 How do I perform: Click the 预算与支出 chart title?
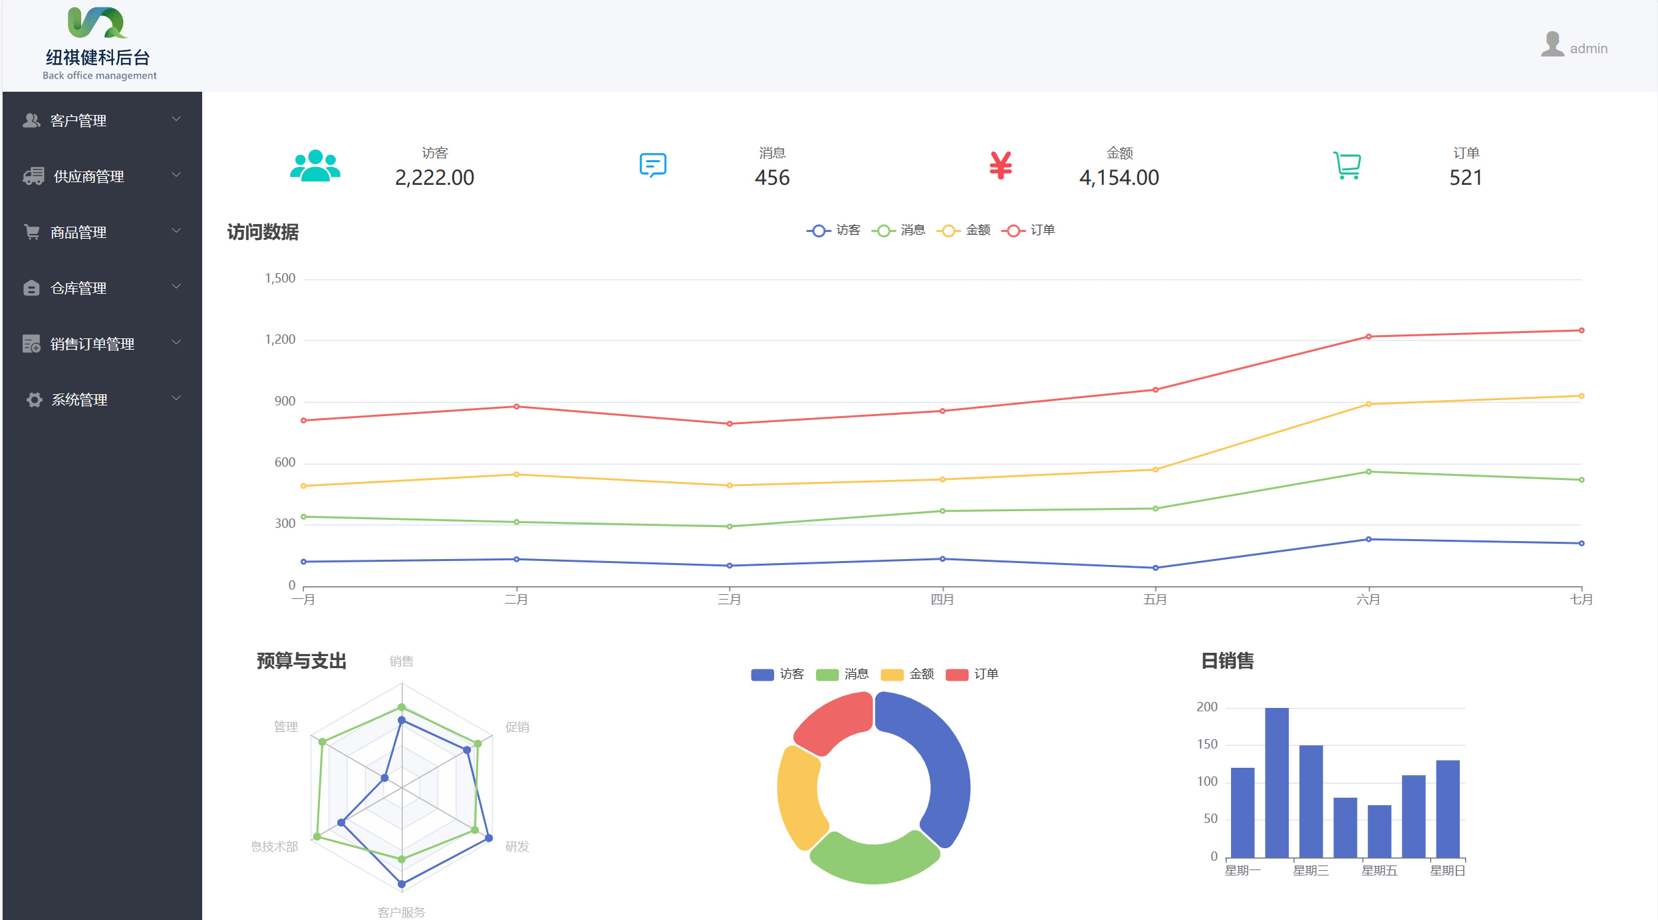301,661
